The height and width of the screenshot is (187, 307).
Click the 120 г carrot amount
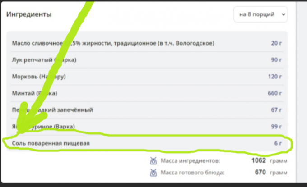coord(274,77)
